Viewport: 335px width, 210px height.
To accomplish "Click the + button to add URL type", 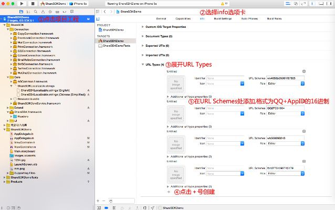I will pos(169,192).
